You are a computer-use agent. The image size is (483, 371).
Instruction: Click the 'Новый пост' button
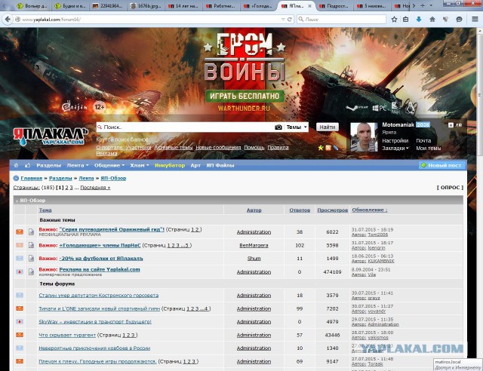click(441, 165)
